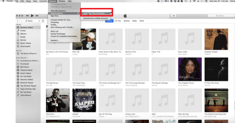Click the Time Machine icon in menu bar
The height and width of the screenshot is (123, 235).
coord(186,1)
